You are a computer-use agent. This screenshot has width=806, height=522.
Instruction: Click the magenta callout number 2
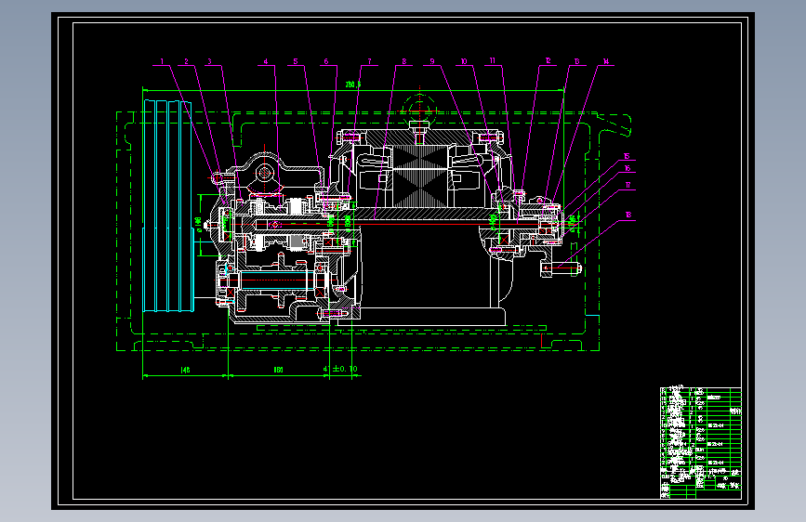[x=186, y=61]
